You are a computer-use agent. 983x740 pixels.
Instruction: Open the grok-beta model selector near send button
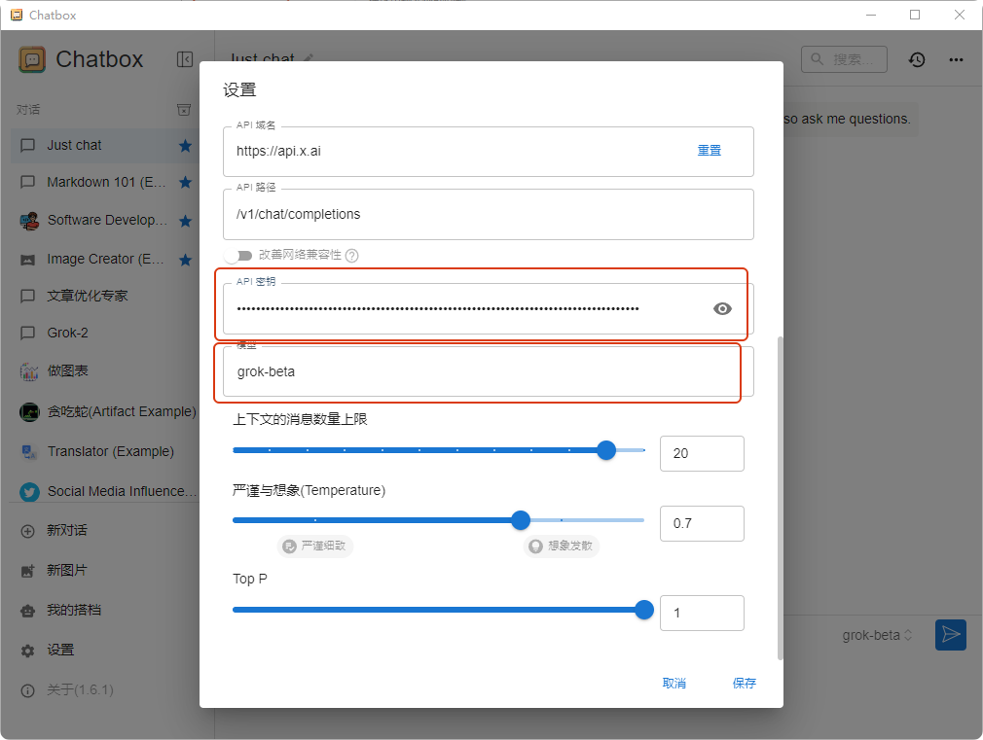pyautogui.click(x=876, y=635)
